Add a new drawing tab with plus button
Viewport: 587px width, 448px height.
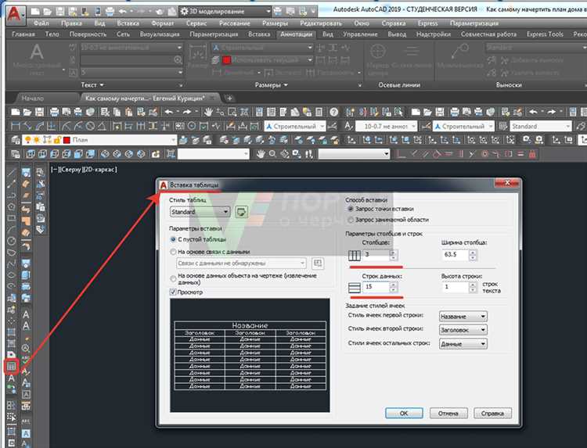click(229, 99)
